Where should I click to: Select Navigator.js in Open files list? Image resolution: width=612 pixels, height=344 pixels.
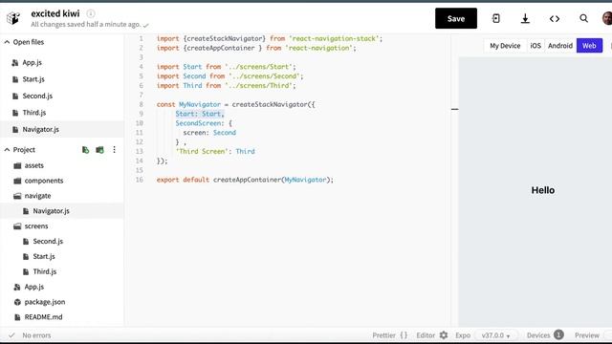(62, 130)
